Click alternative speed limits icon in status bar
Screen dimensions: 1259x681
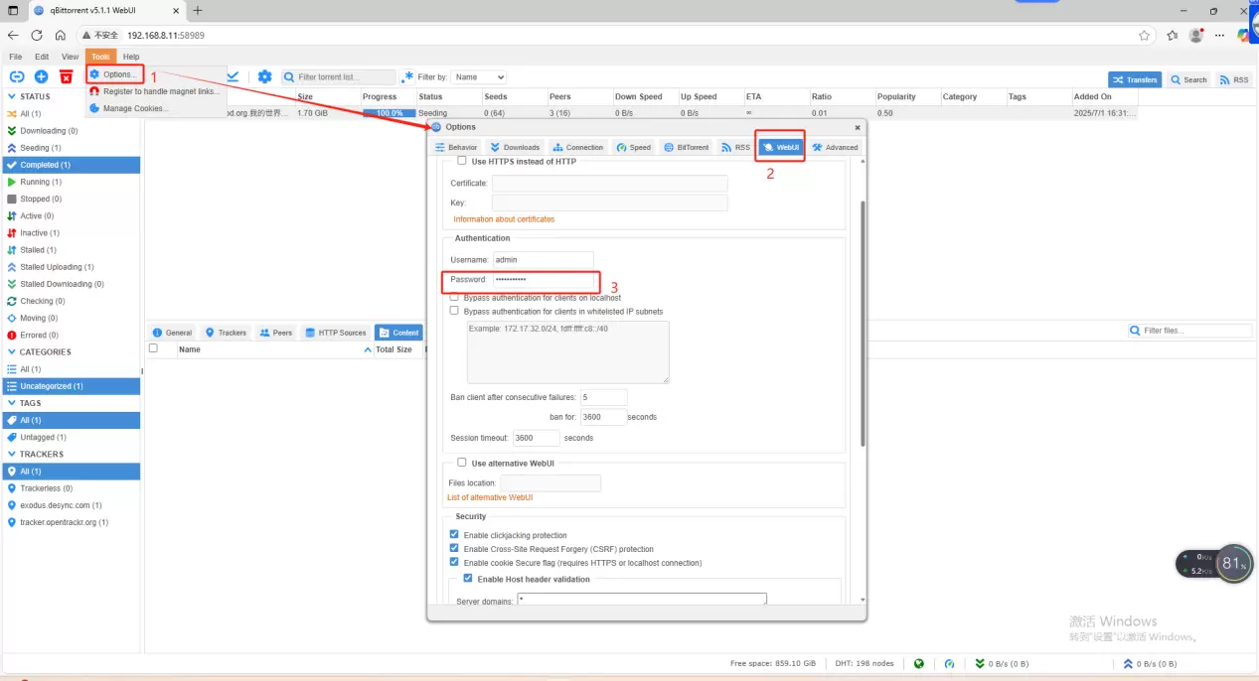click(949, 664)
